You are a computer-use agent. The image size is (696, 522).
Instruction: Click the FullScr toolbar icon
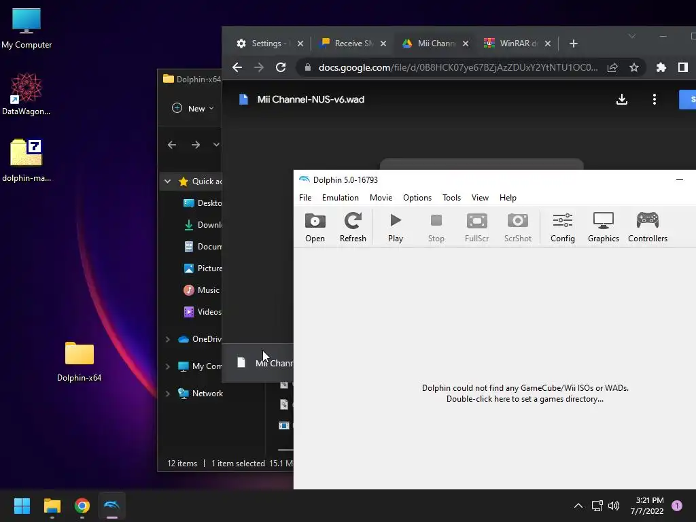[x=476, y=227]
